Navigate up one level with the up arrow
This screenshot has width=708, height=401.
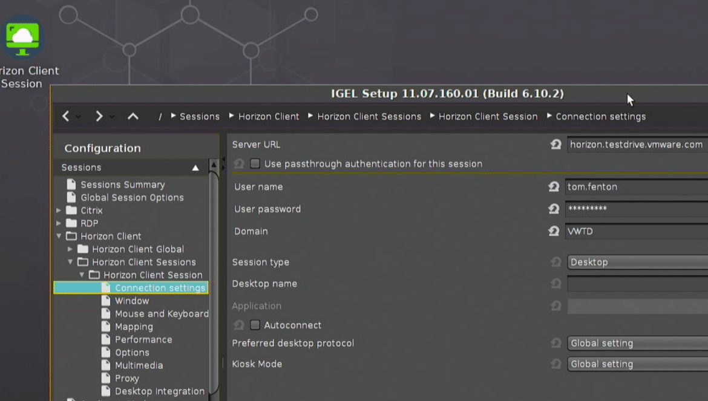pyautogui.click(x=133, y=116)
